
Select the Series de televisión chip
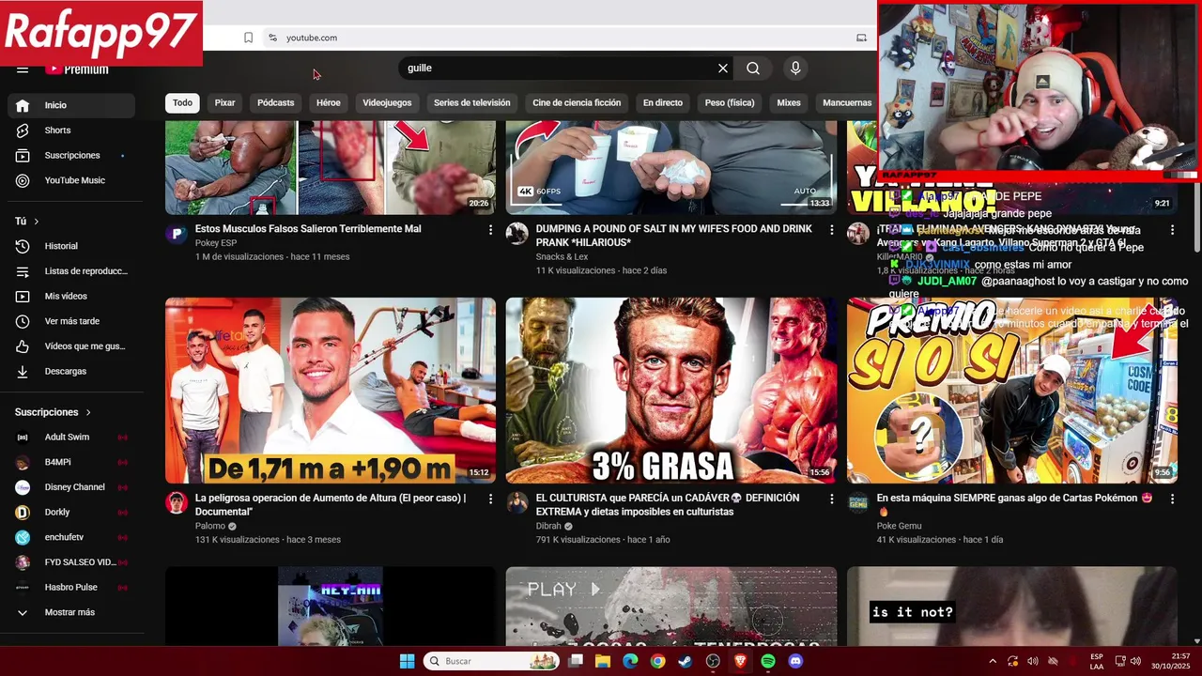pos(472,103)
